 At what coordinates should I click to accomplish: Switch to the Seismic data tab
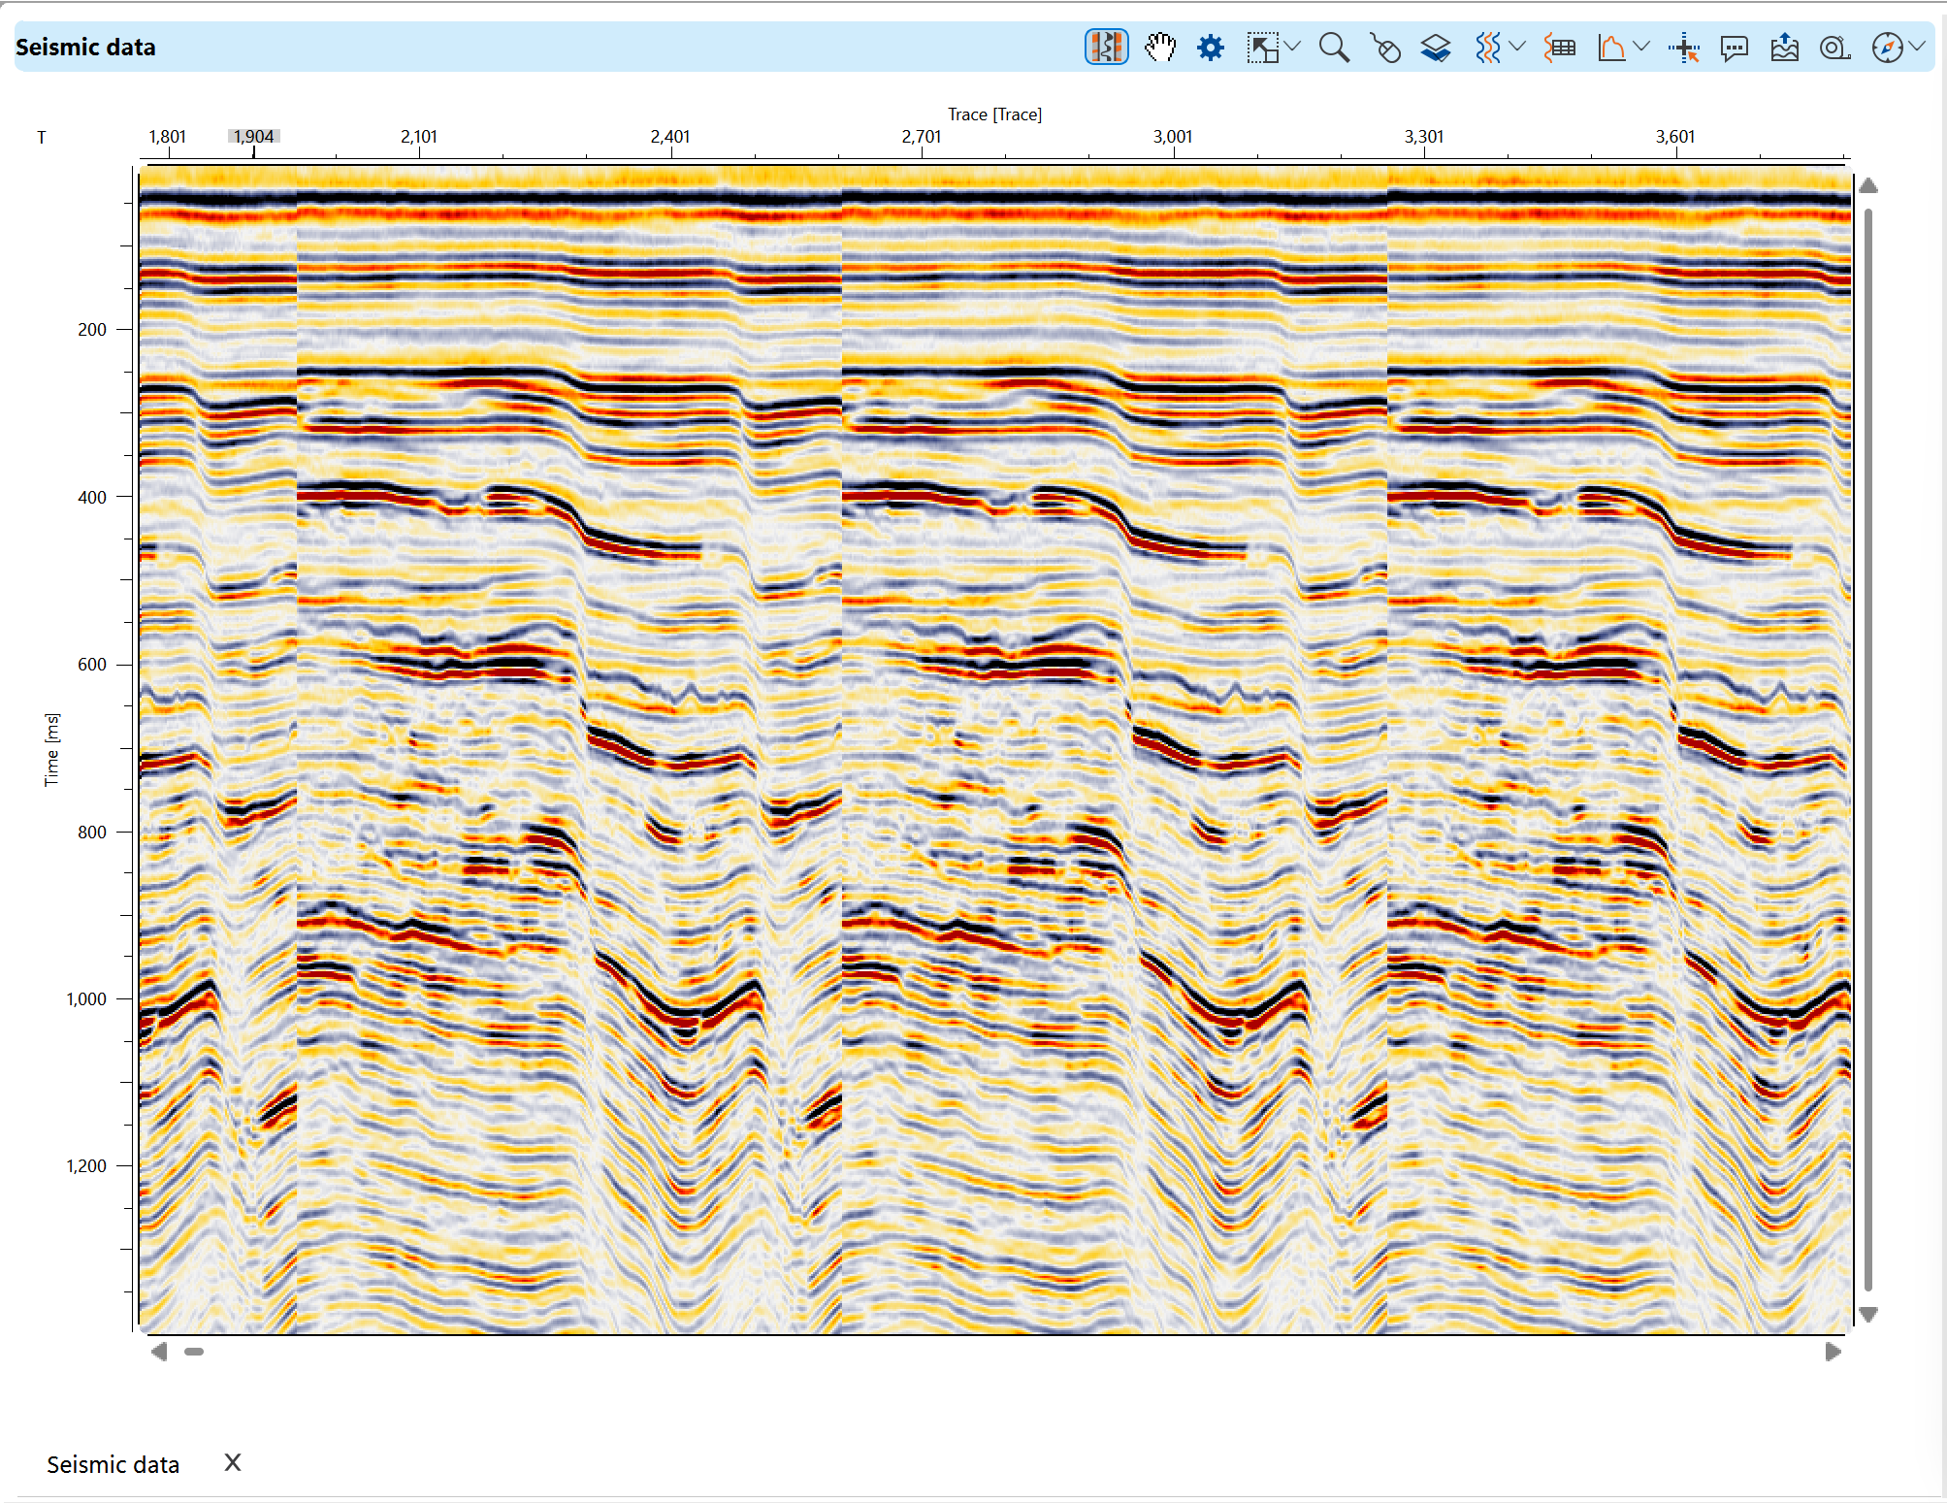click(x=113, y=1464)
